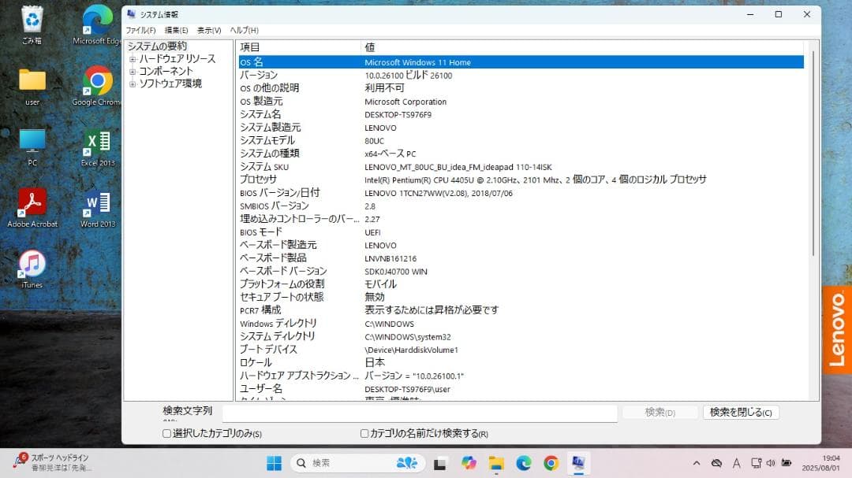Open Microsoft Edge desktop shortcut
The width and height of the screenshot is (852, 478).
click(x=98, y=24)
